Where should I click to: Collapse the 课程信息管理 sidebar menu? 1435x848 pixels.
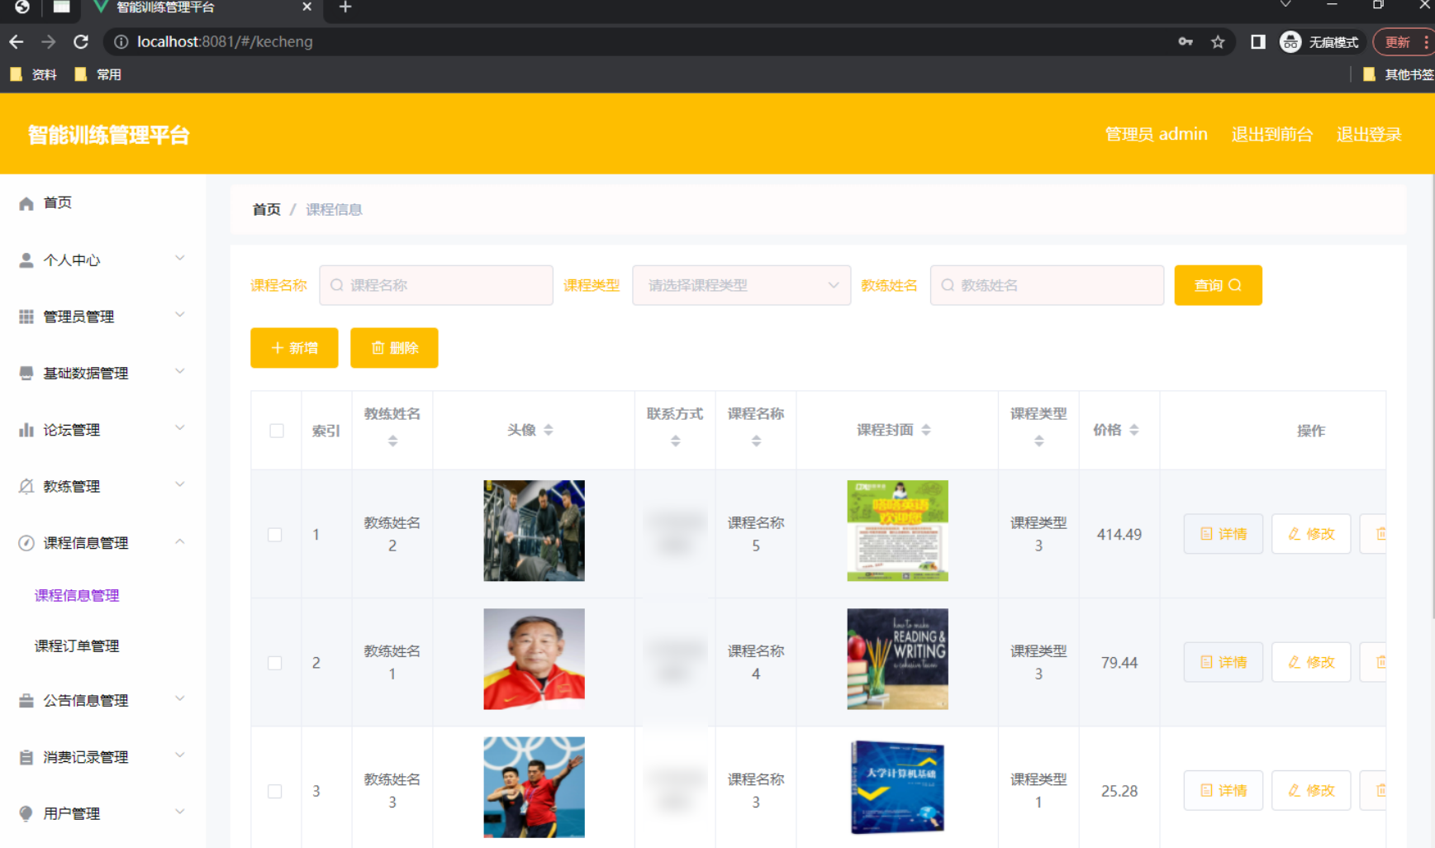pos(102,543)
